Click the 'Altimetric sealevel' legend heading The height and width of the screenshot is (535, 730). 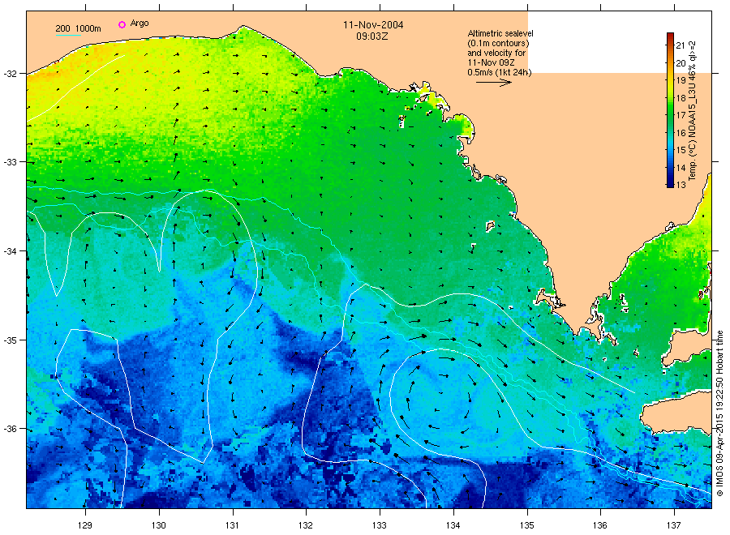point(500,33)
